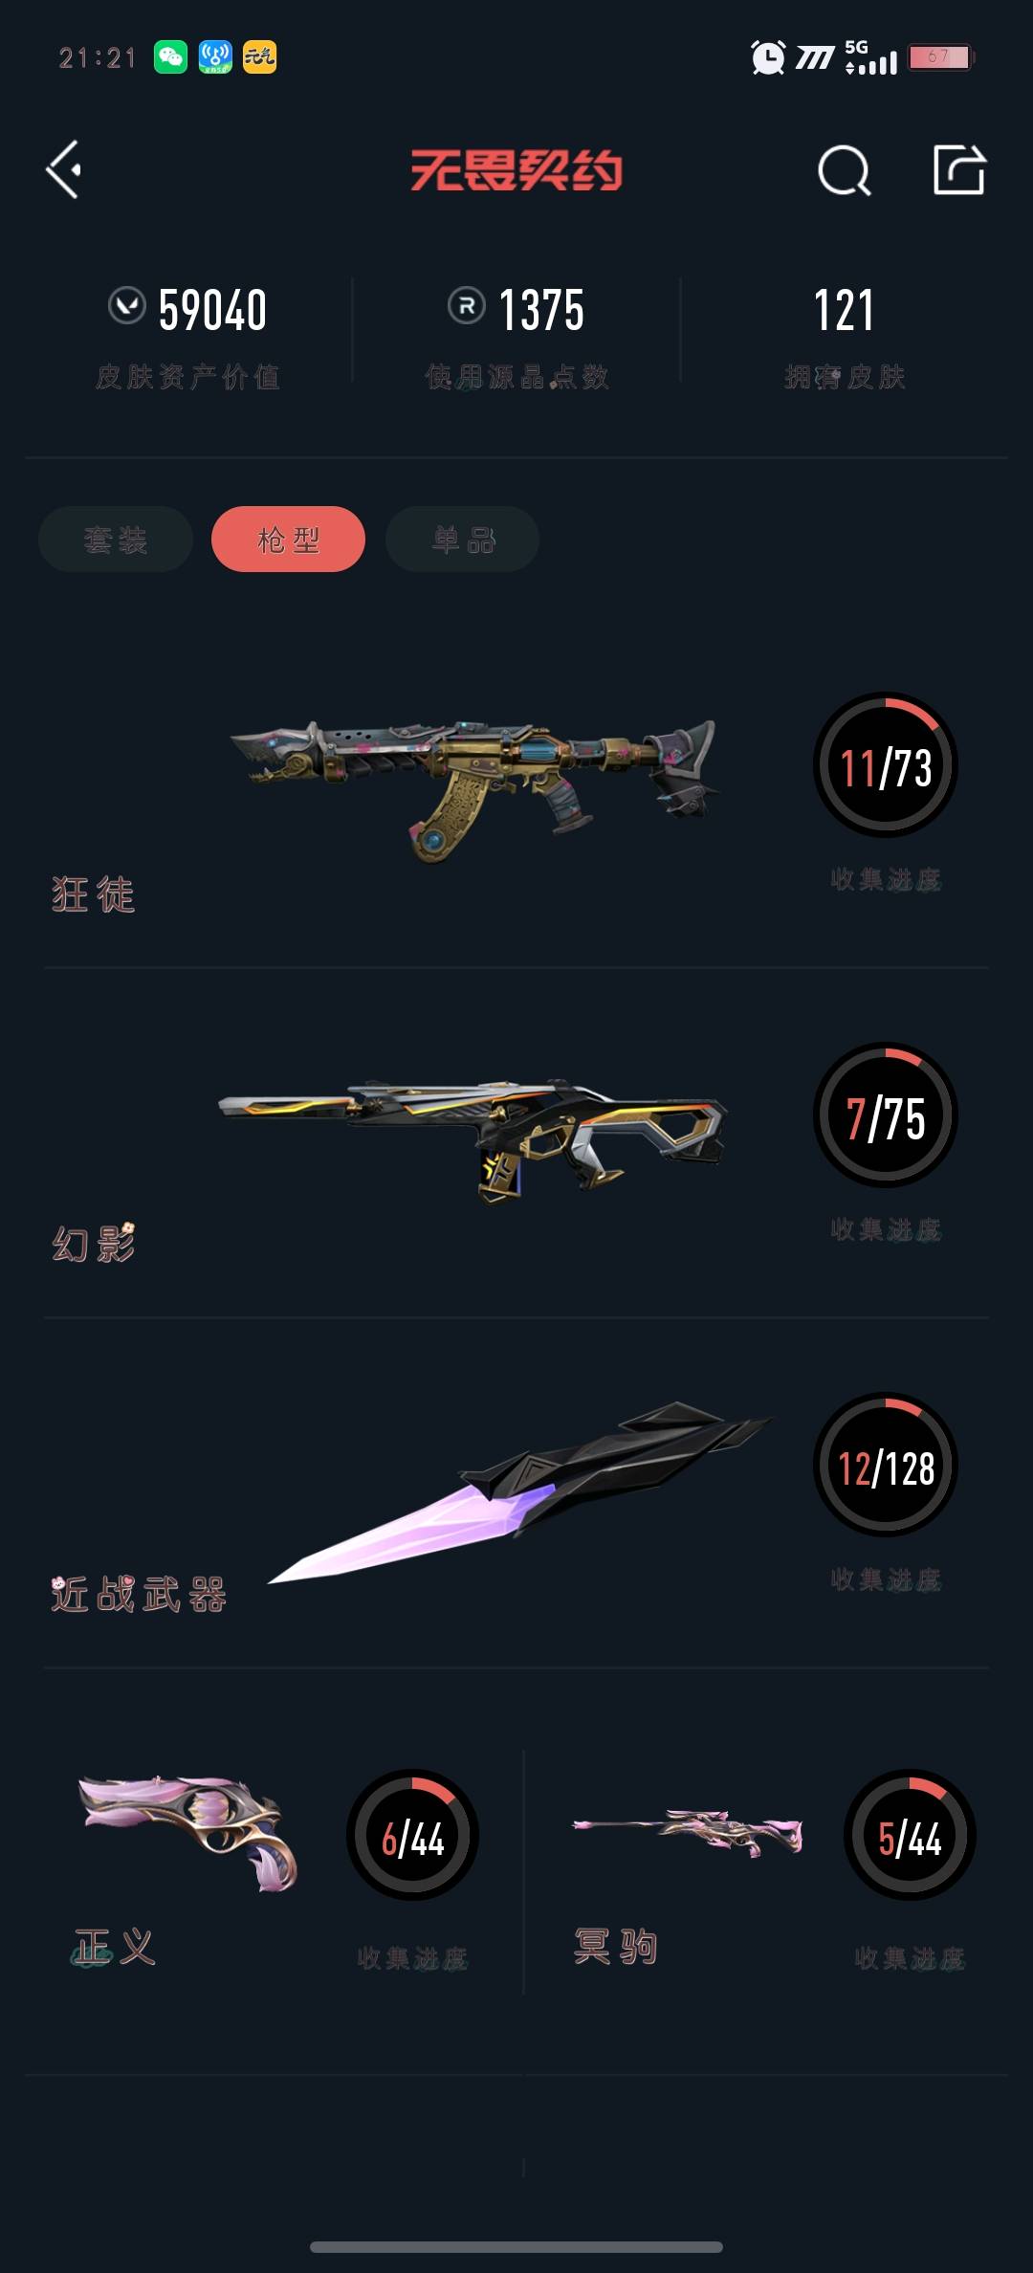
Task: Tap the battery indicator icon
Action: point(940,57)
